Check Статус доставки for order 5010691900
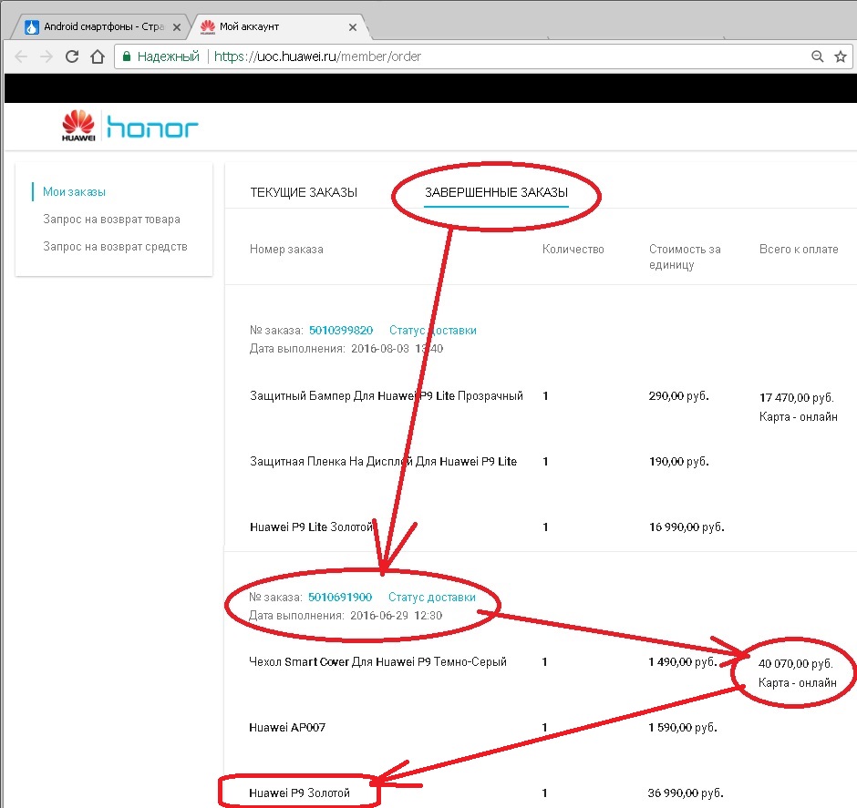This screenshot has width=857, height=808. tap(432, 598)
